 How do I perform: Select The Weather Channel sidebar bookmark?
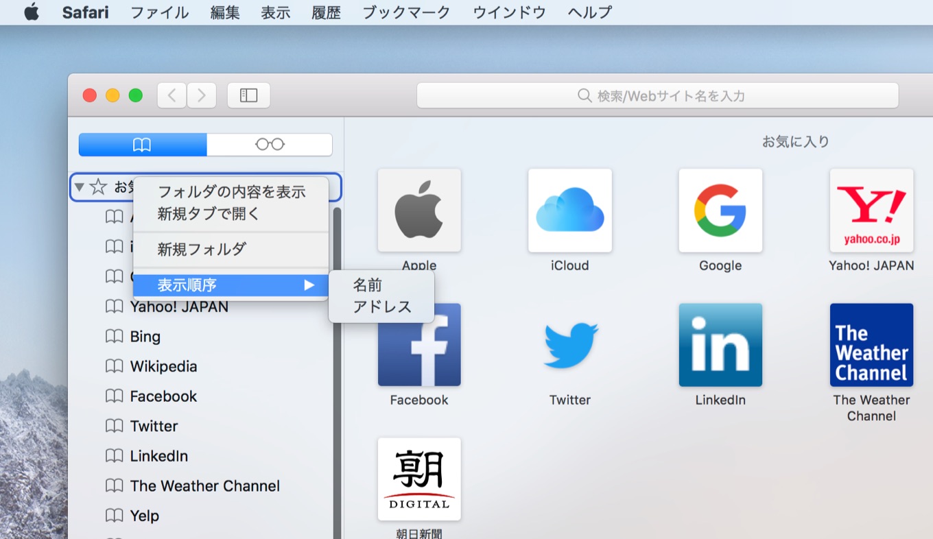coord(205,486)
